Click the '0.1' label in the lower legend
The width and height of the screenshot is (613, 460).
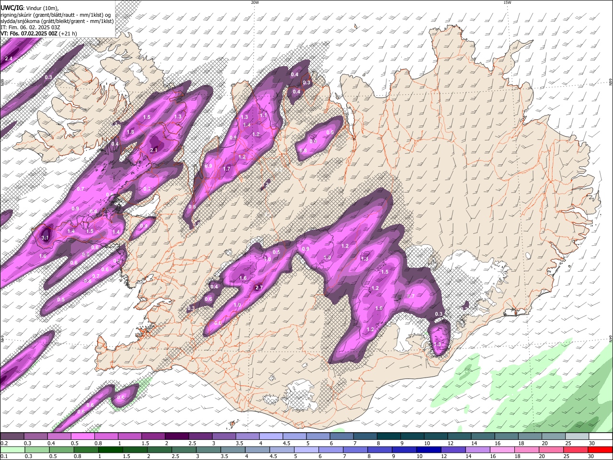click(4, 456)
